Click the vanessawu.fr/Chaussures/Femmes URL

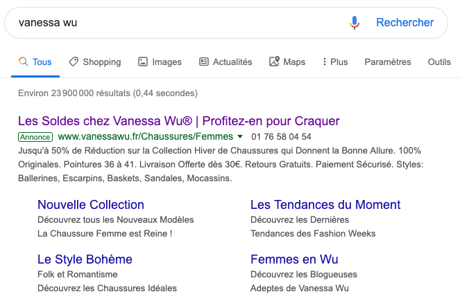pos(146,136)
